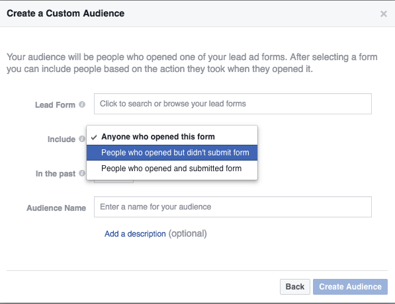This screenshot has width=395, height=304.
Task: Open the 'Add a description' link
Action: pyautogui.click(x=135, y=234)
